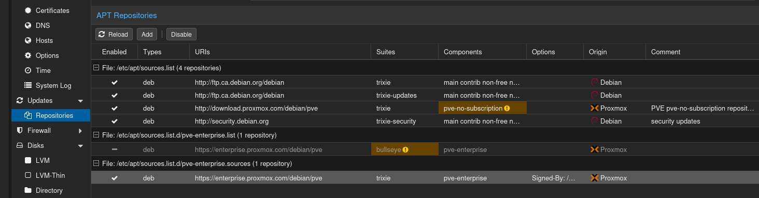Click the bullseye suite warning icon
Screen dimensions: 759x198
click(x=405, y=149)
